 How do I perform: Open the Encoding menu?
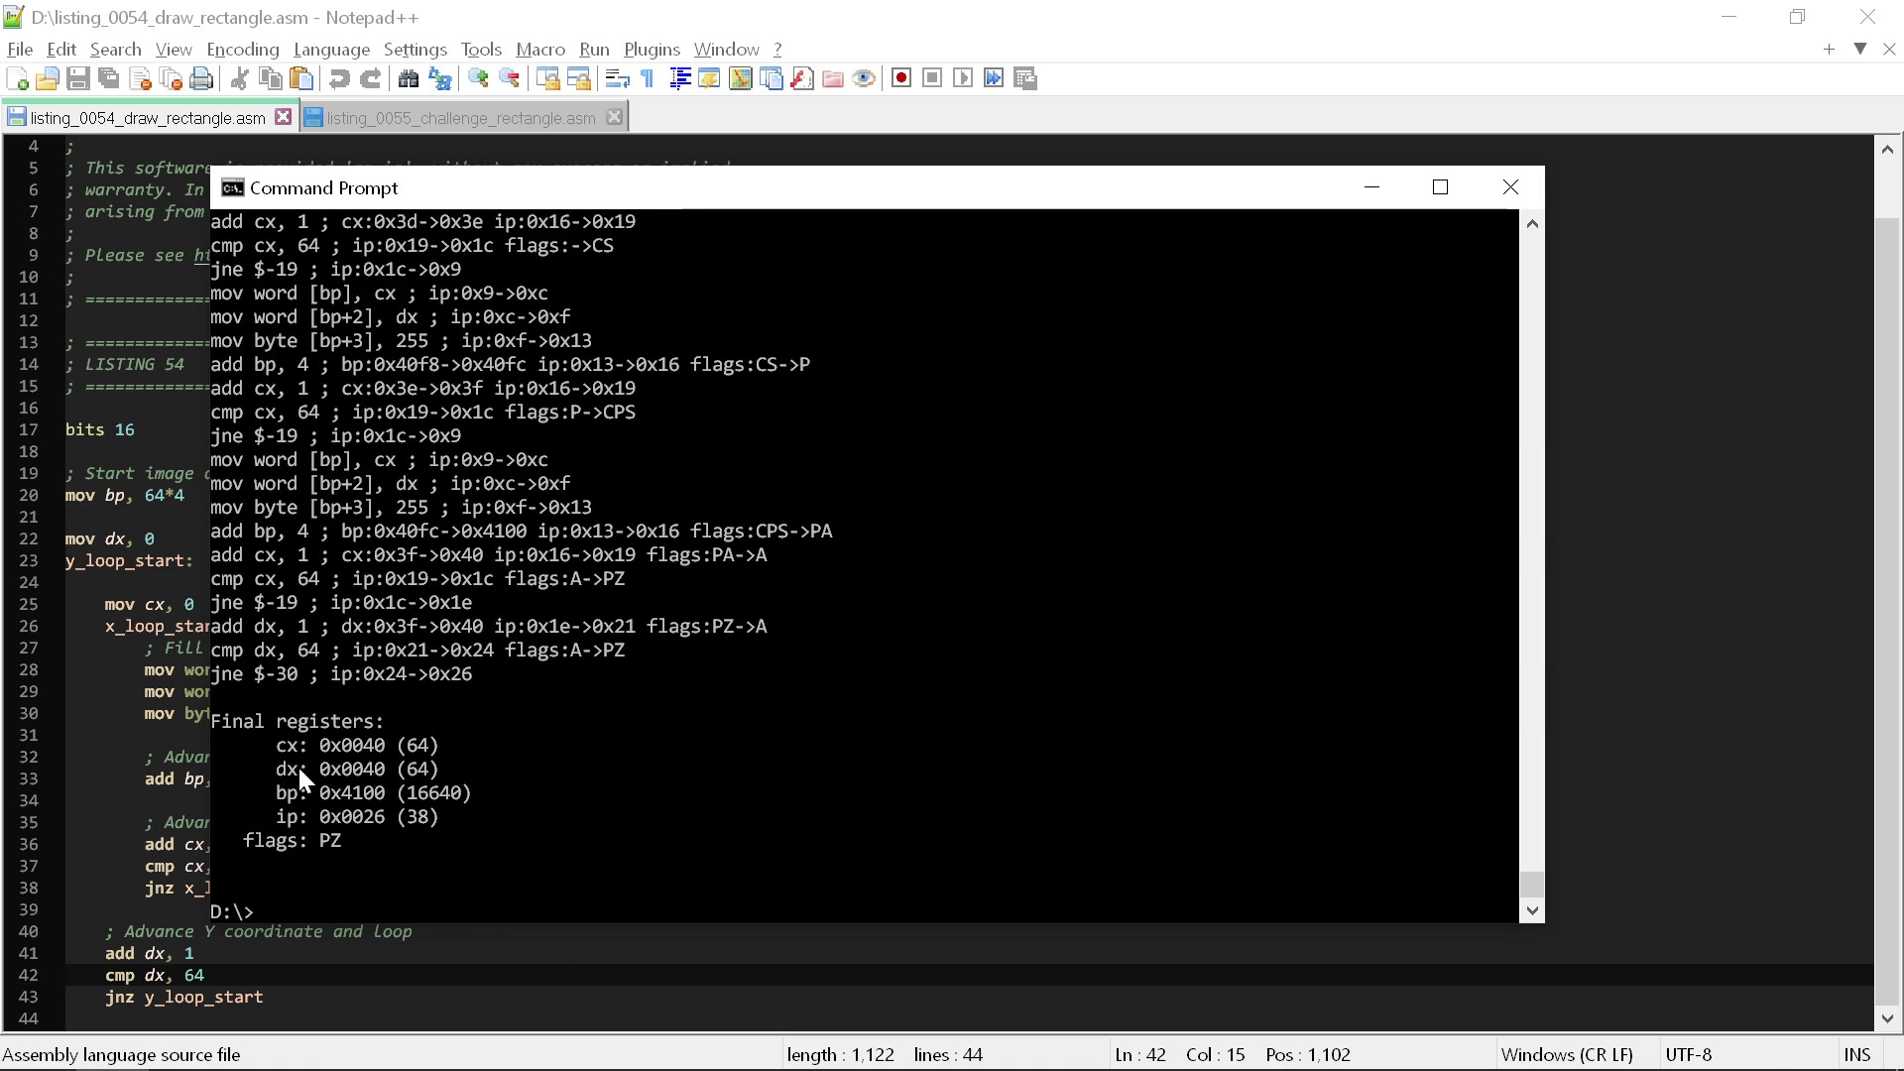click(242, 49)
